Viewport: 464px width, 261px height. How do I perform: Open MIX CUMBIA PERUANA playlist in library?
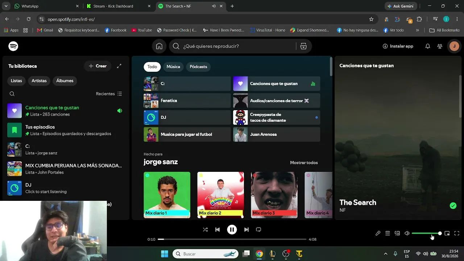coord(65,169)
